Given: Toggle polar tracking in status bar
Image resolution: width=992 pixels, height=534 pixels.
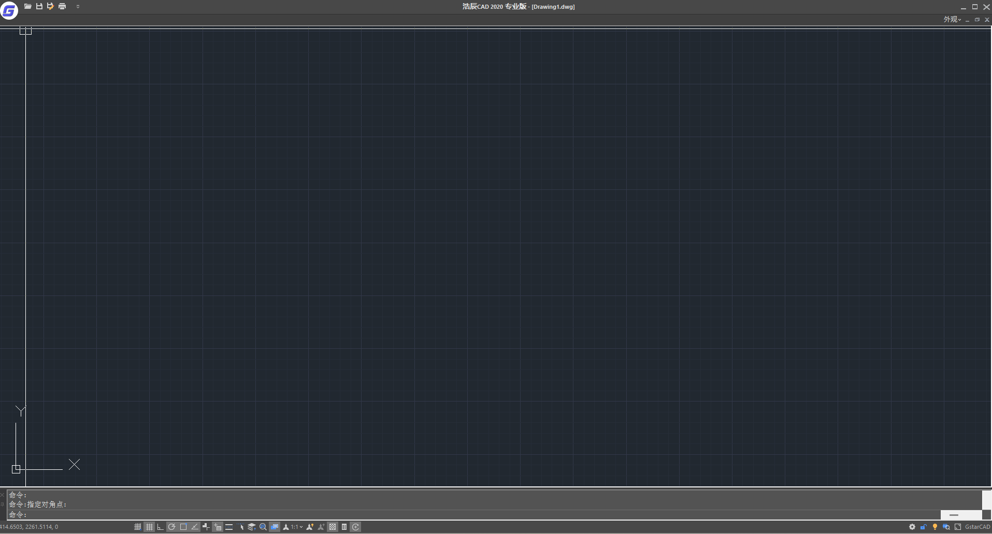Looking at the screenshot, I should click(x=172, y=527).
